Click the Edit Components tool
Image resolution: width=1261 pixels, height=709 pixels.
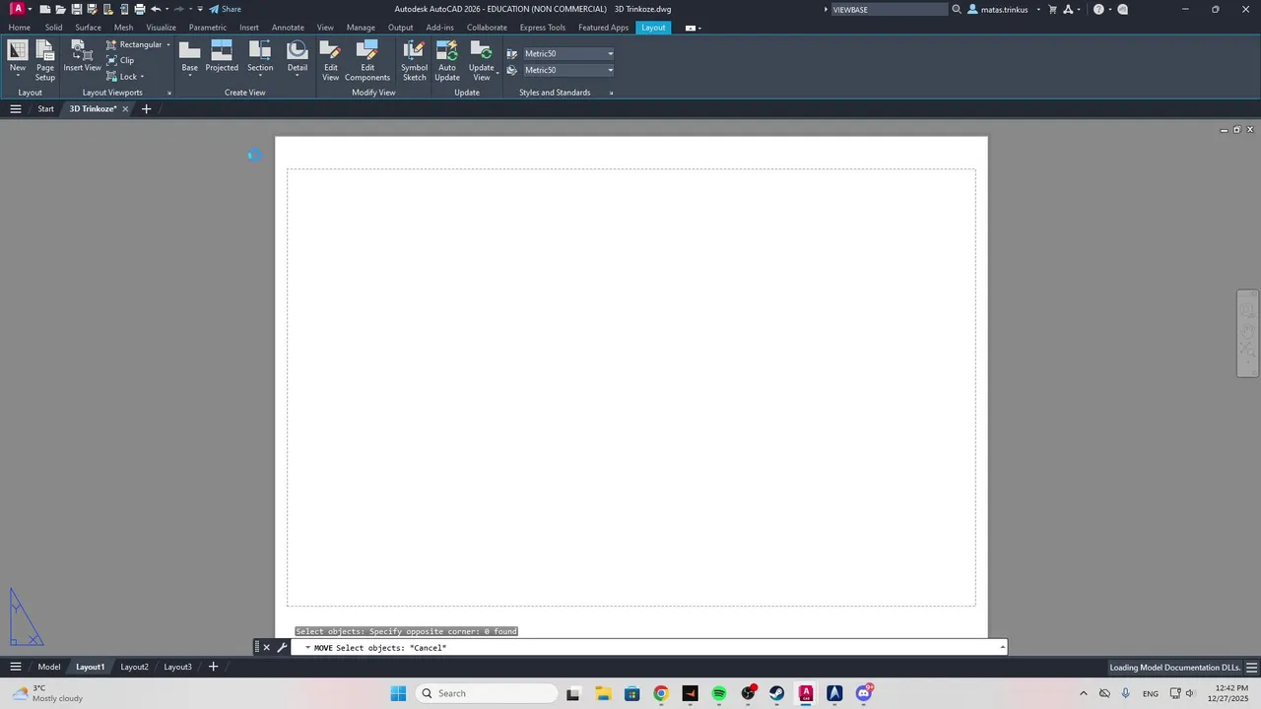(367, 61)
